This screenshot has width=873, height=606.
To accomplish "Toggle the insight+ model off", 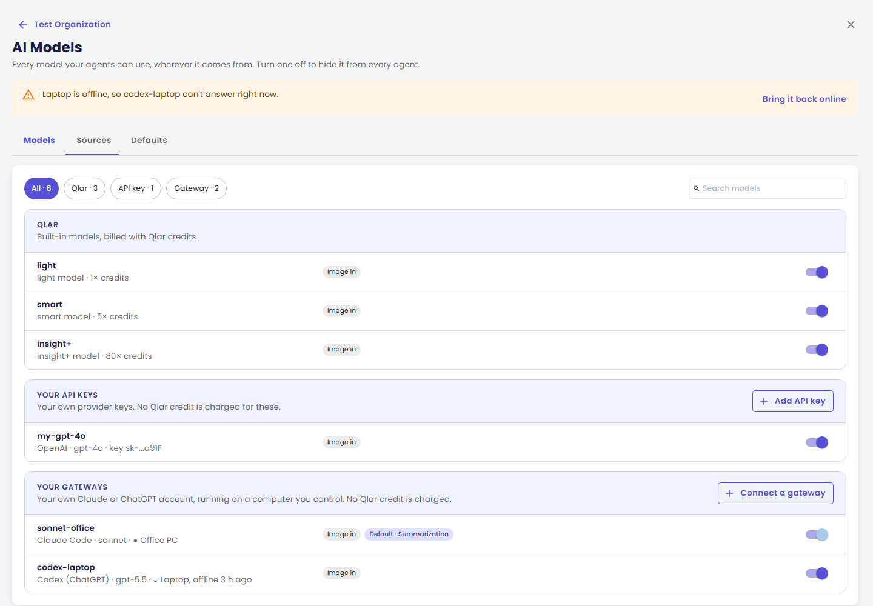I will pyautogui.click(x=817, y=350).
